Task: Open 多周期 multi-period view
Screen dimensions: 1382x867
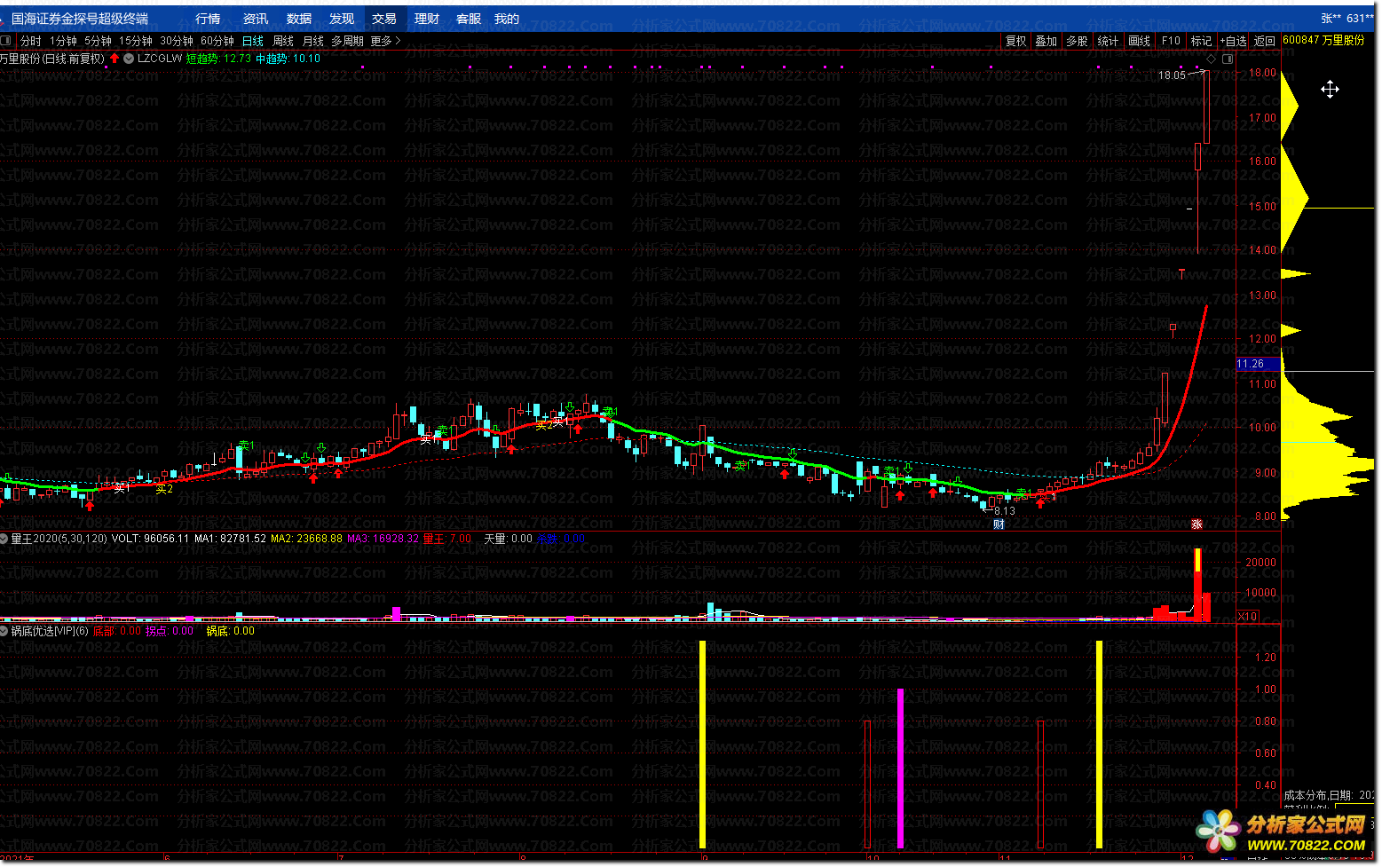Action: click(x=347, y=41)
